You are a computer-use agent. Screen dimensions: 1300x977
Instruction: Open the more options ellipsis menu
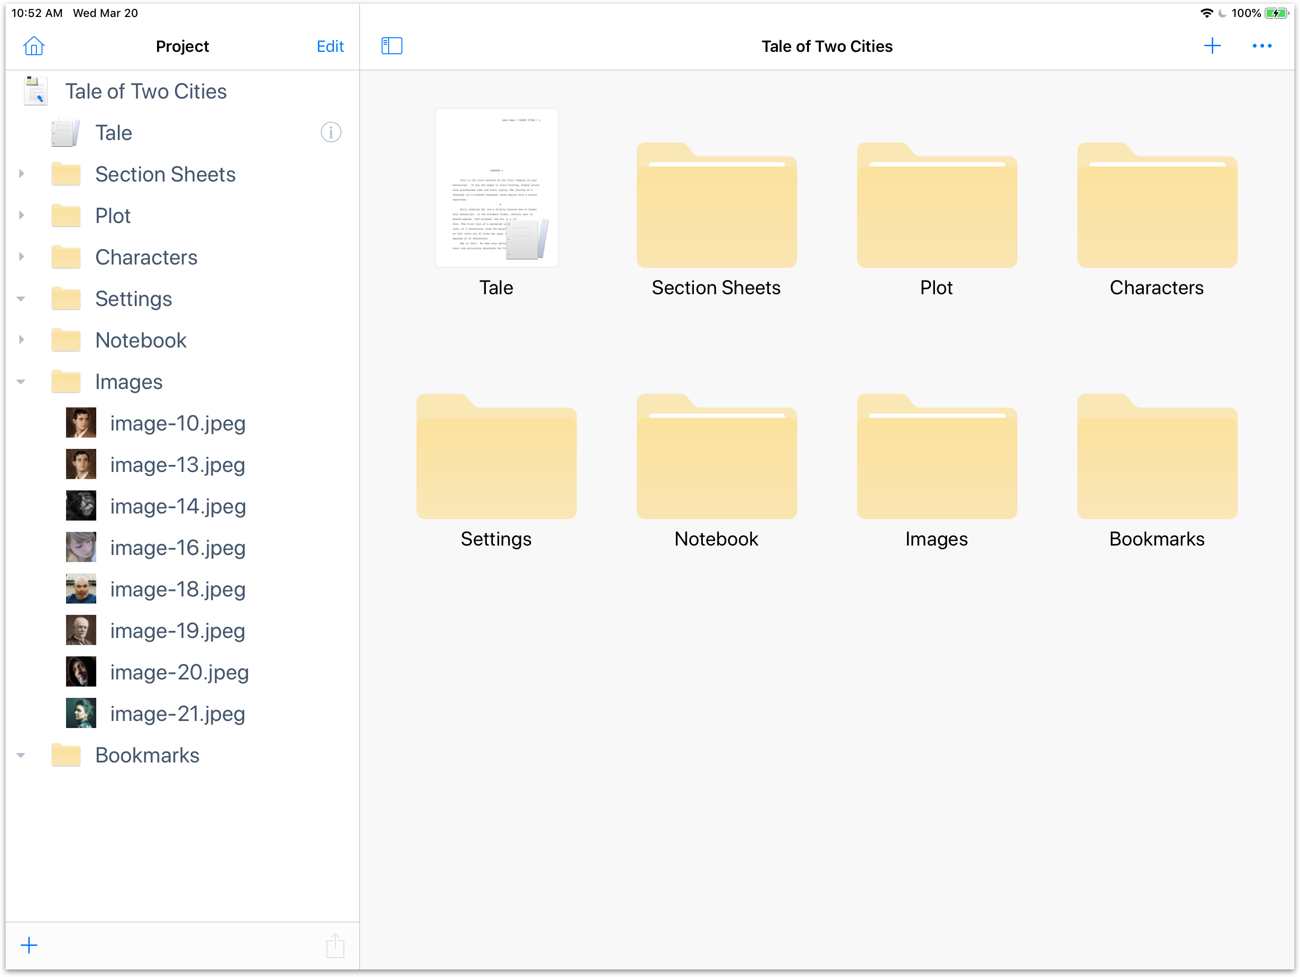(x=1261, y=46)
